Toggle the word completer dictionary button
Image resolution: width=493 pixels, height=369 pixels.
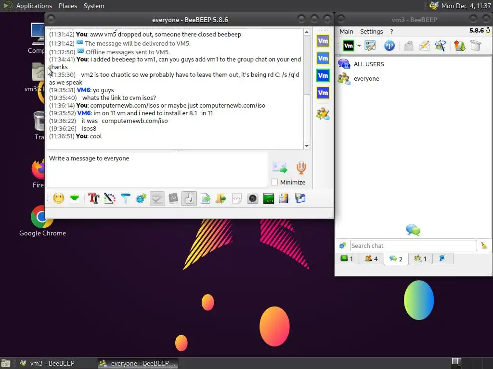173,198
